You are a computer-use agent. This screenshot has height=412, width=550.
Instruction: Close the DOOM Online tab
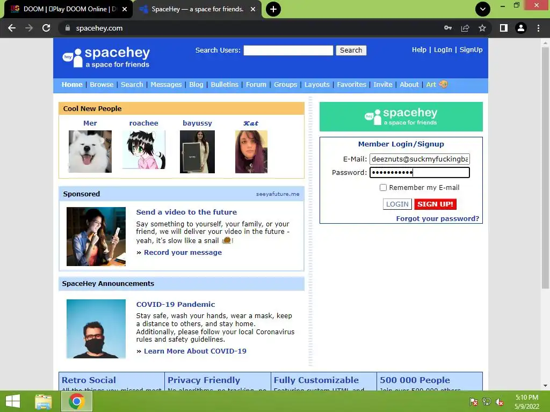coord(125,9)
